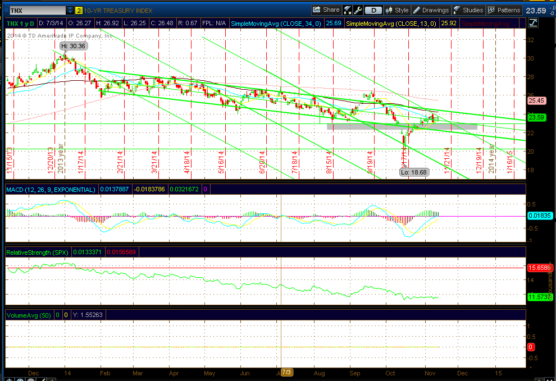The image size is (556, 381).
Task: Select the gray rectangle drawing on chart
Action: (x=402, y=126)
